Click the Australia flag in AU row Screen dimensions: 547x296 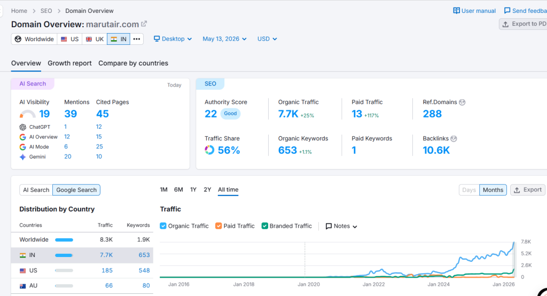(x=22, y=286)
